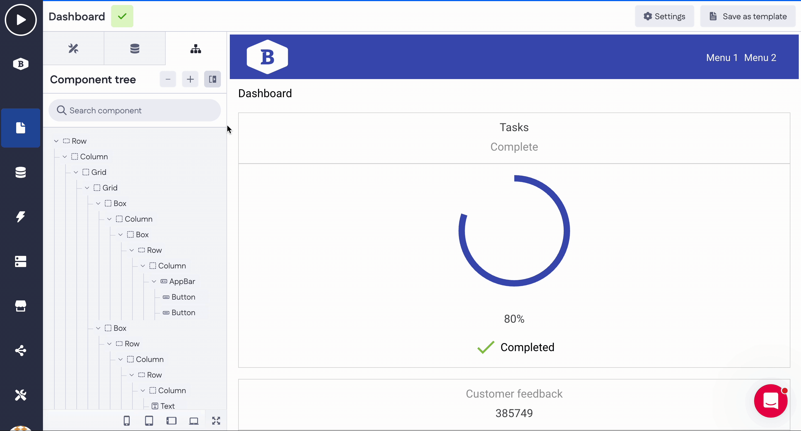Click the Betty Blocks logo in the app bar
The image size is (801, 431).
click(x=267, y=57)
